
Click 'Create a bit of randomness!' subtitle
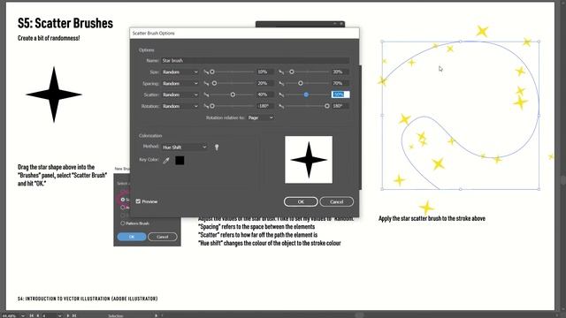click(49, 38)
